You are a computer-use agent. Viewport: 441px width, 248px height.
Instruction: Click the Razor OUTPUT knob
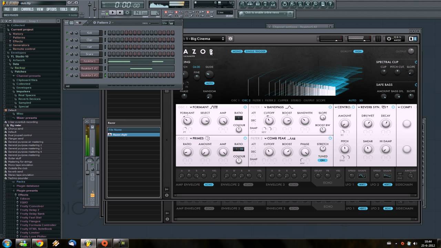411,51
